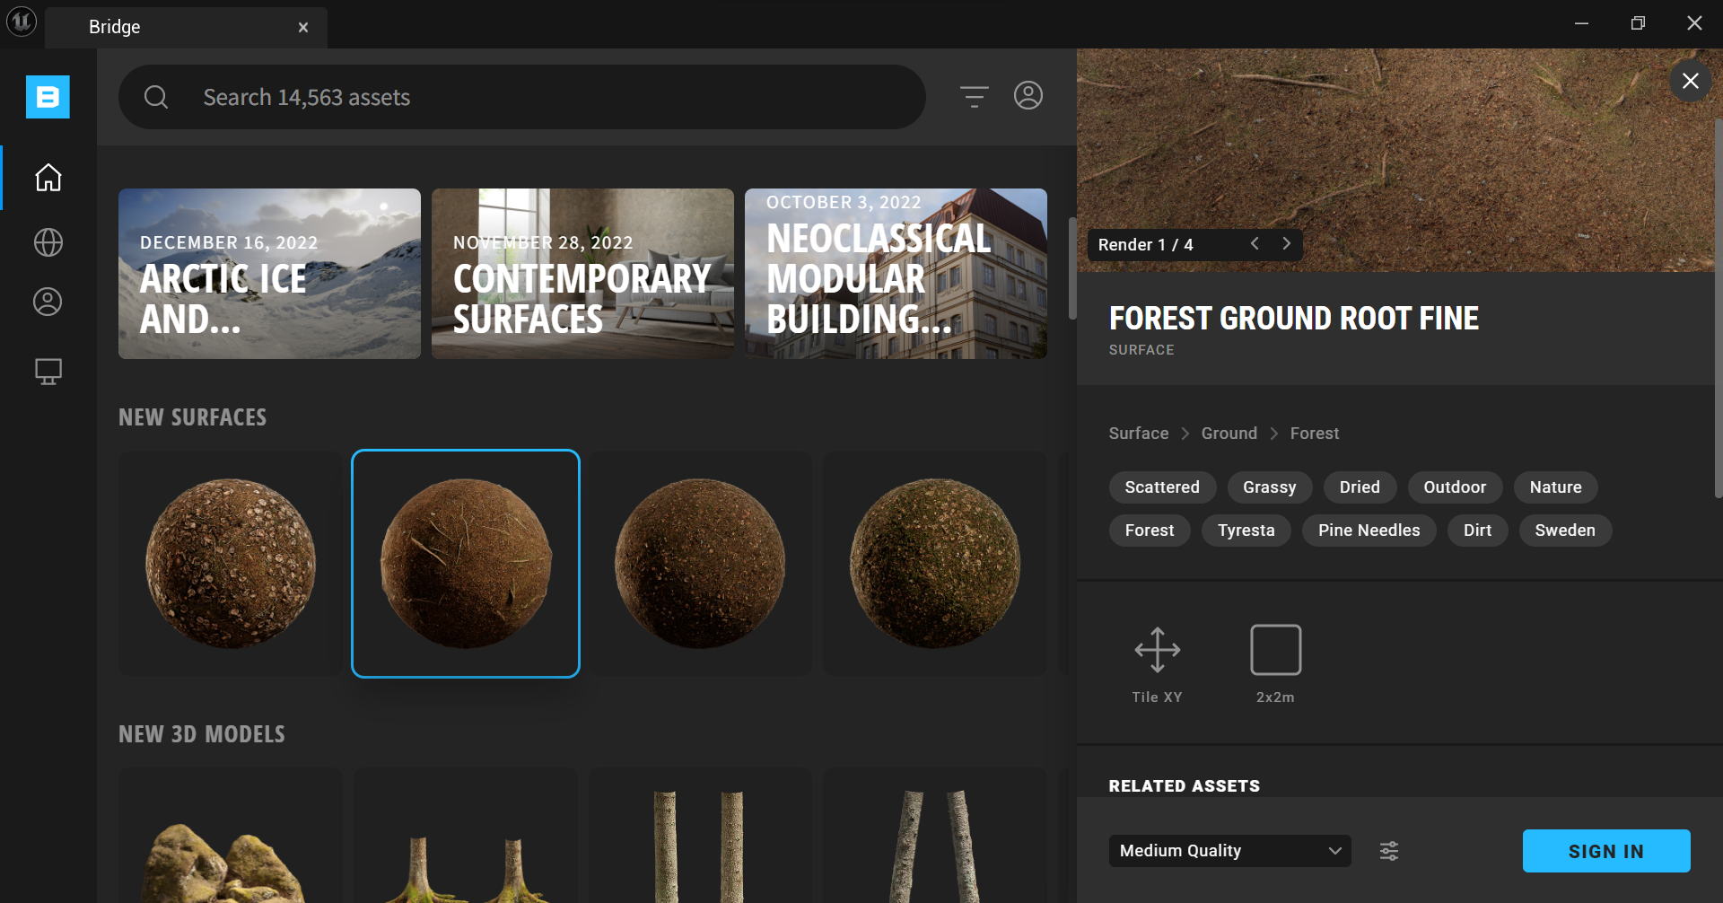Click the Unreal Engine logo icon

(x=22, y=22)
